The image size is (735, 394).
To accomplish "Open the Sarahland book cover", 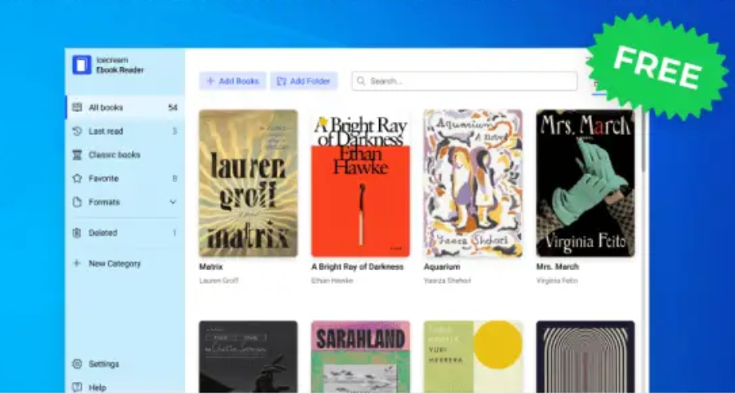I will pos(361,357).
